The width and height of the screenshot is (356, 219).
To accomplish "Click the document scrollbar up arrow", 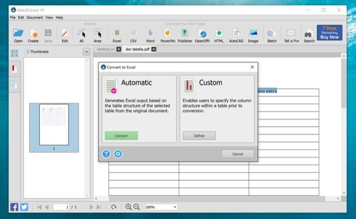I will click(344, 56).
